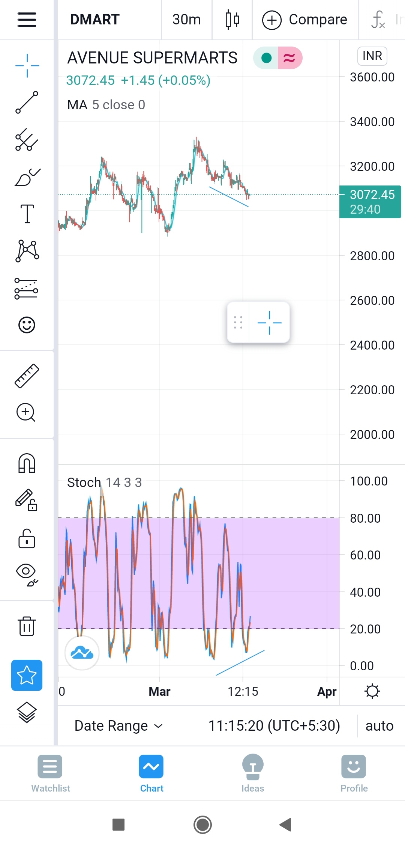Open chart settings gear icon
Viewport: 405px width, 849px height.
[372, 691]
